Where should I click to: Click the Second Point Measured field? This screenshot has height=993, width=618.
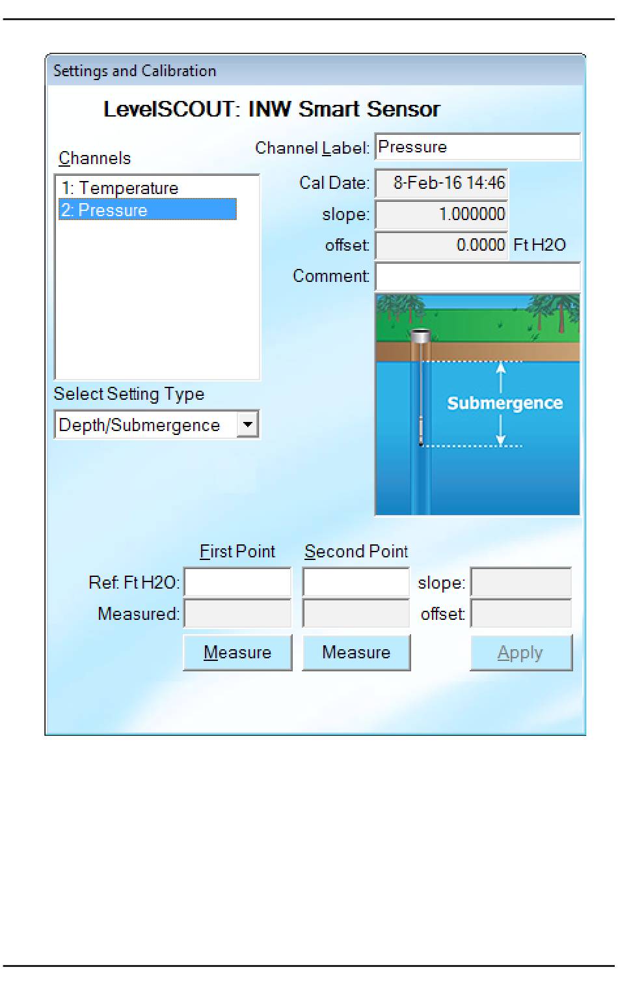point(356,613)
